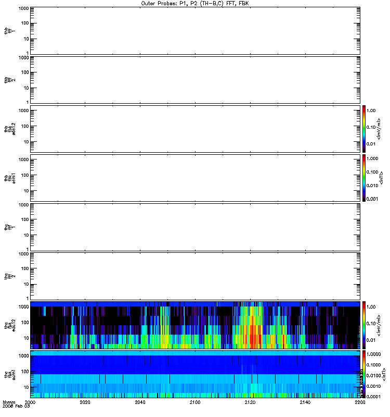Click the "2008 Feb 03" date label
390x417 pixels.
pos(16,406)
